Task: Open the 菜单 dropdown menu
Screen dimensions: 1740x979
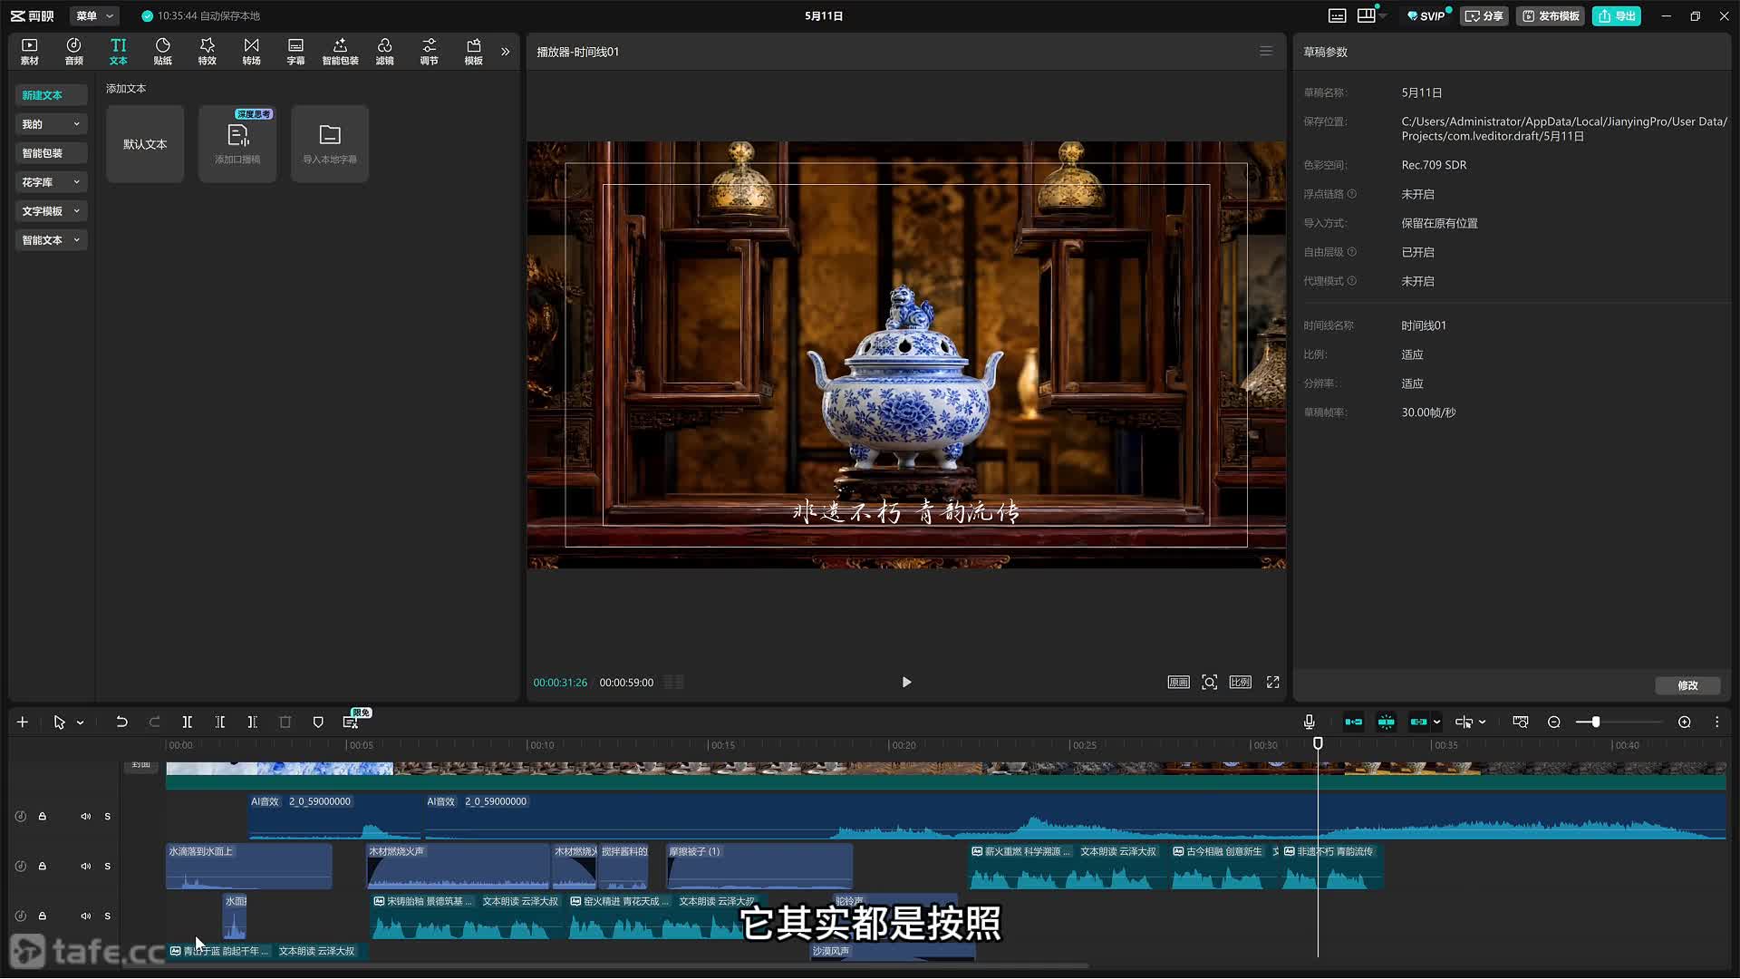Action: point(94,15)
